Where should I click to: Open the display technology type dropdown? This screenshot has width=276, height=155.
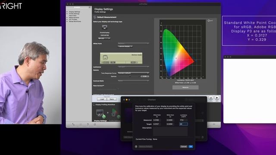coord(104,38)
